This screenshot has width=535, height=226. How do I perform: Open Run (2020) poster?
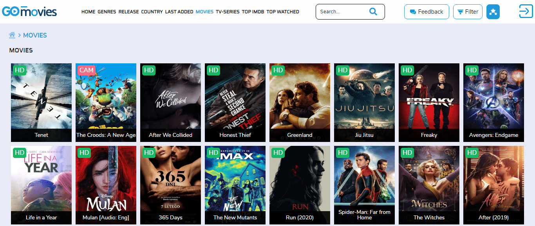(x=300, y=185)
